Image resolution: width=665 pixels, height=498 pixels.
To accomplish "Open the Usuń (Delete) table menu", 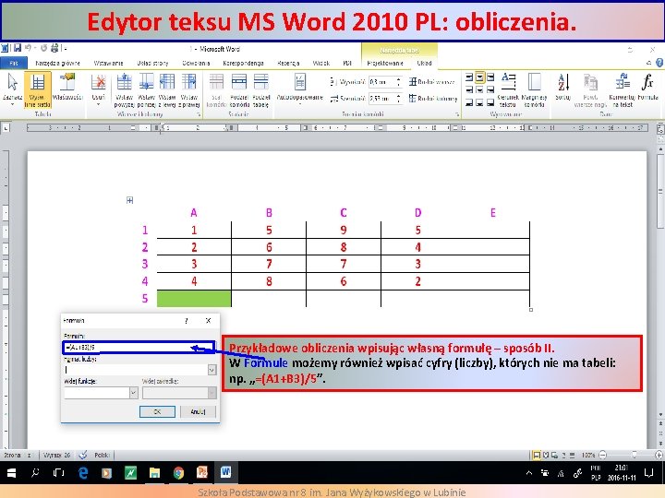I will tap(99, 89).
